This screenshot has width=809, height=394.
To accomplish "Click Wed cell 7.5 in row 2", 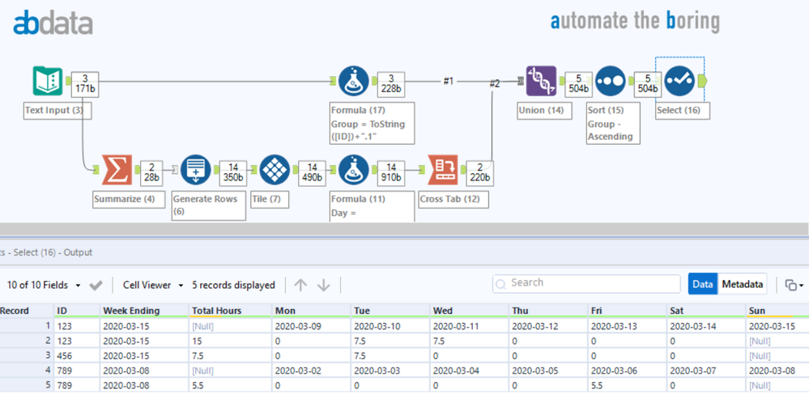I will [x=469, y=341].
